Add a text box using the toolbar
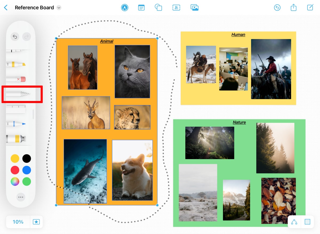Image resolution: width=320 pixels, height=234 pixels. [x=176, y=8]
